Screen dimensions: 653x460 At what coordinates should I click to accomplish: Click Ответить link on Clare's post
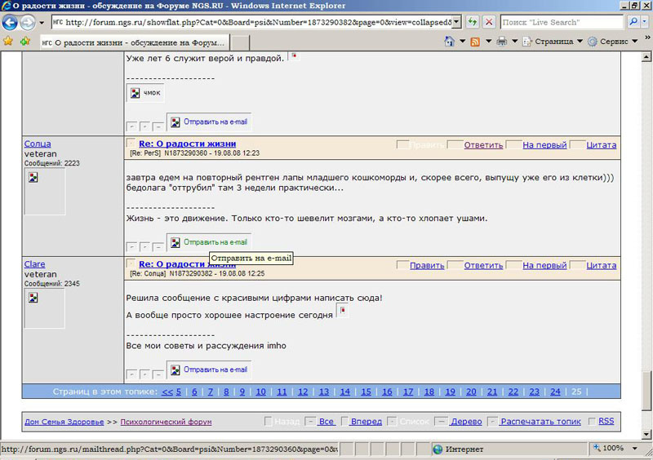click(483, 265)
